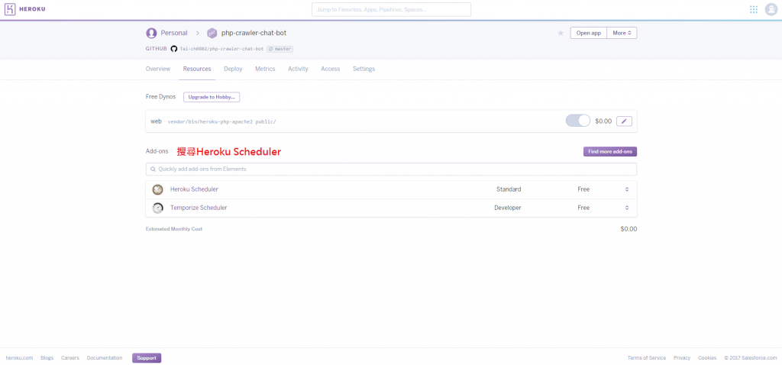The height and width of the screenshot is (365, 782).
Task: Select the Heroku Scheduler add-on name
Action: 194,189
